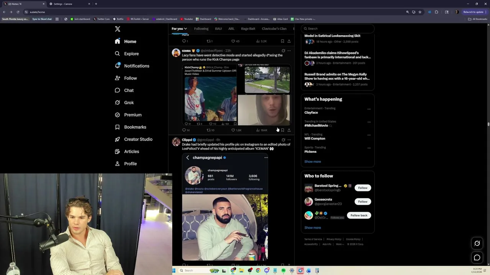Switch to the Rage Bait tab
The height and width of the screenshot is (275, 490).
coord(248,29)
